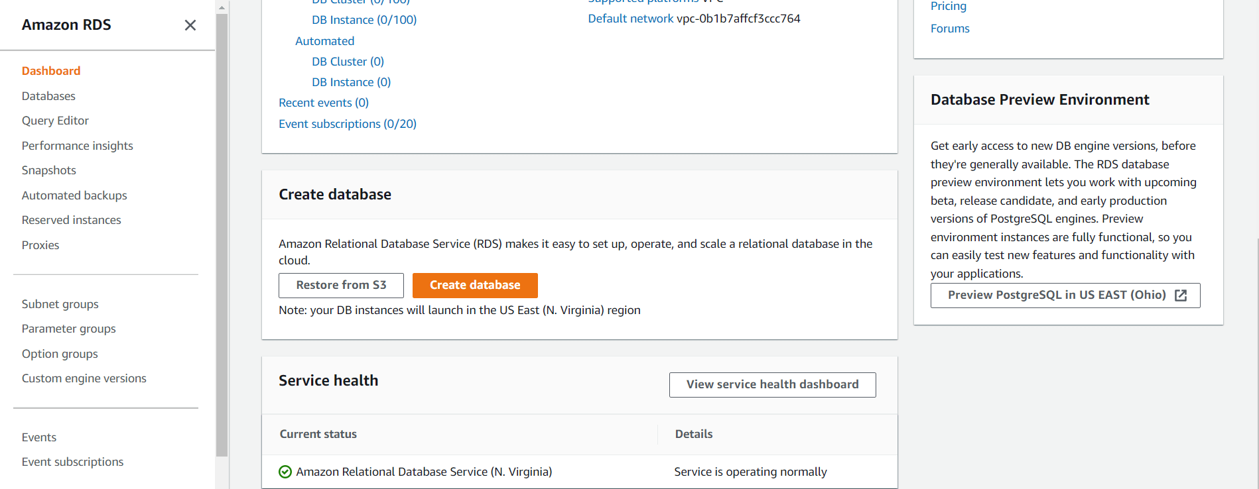Viewport: 1259px width, 489px height.
Task: Close the Amazon RDS sidebar panel
Action: pyautogui.click(x=190, y=25)
